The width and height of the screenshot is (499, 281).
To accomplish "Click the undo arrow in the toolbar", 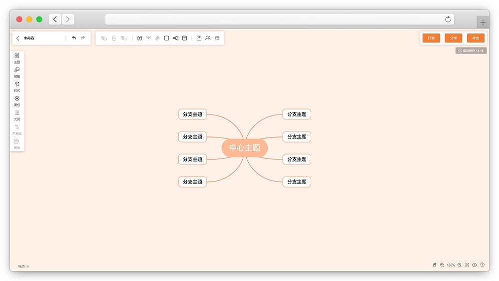I will point(74,38).
